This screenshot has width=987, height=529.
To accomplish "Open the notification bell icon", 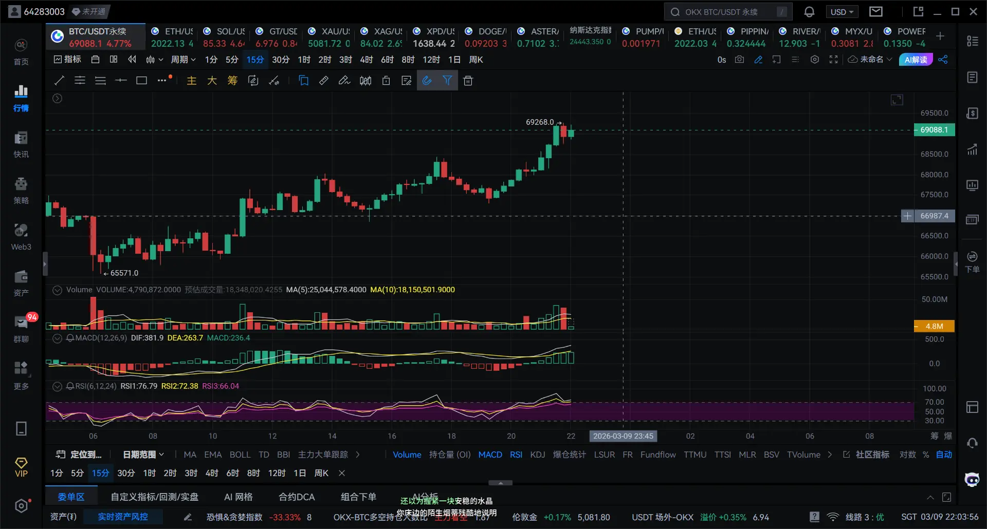I will coord(809,12).
